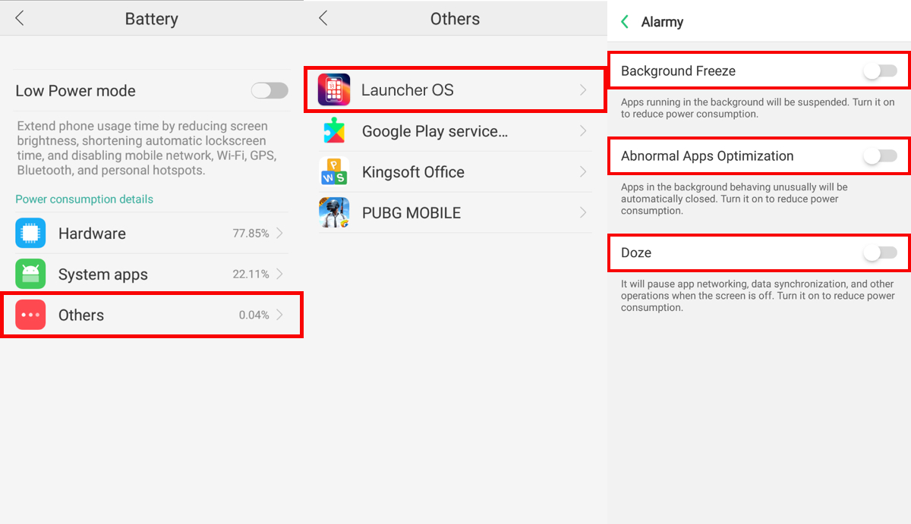
Task: Tap back arrow on Others screen
Action: click(323, 19)
